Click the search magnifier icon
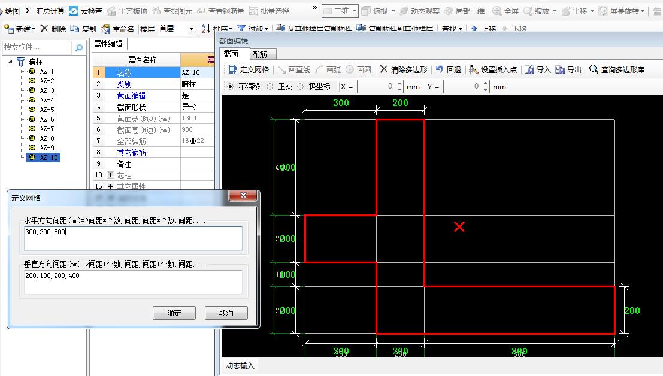Image resolution: width=663 pixels, height=376 pixels. [x=79, y=47]
